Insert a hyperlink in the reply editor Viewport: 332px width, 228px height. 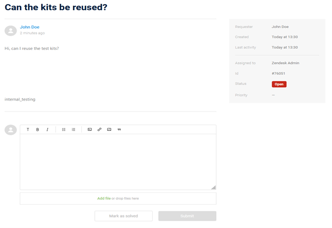coord(99,130)
